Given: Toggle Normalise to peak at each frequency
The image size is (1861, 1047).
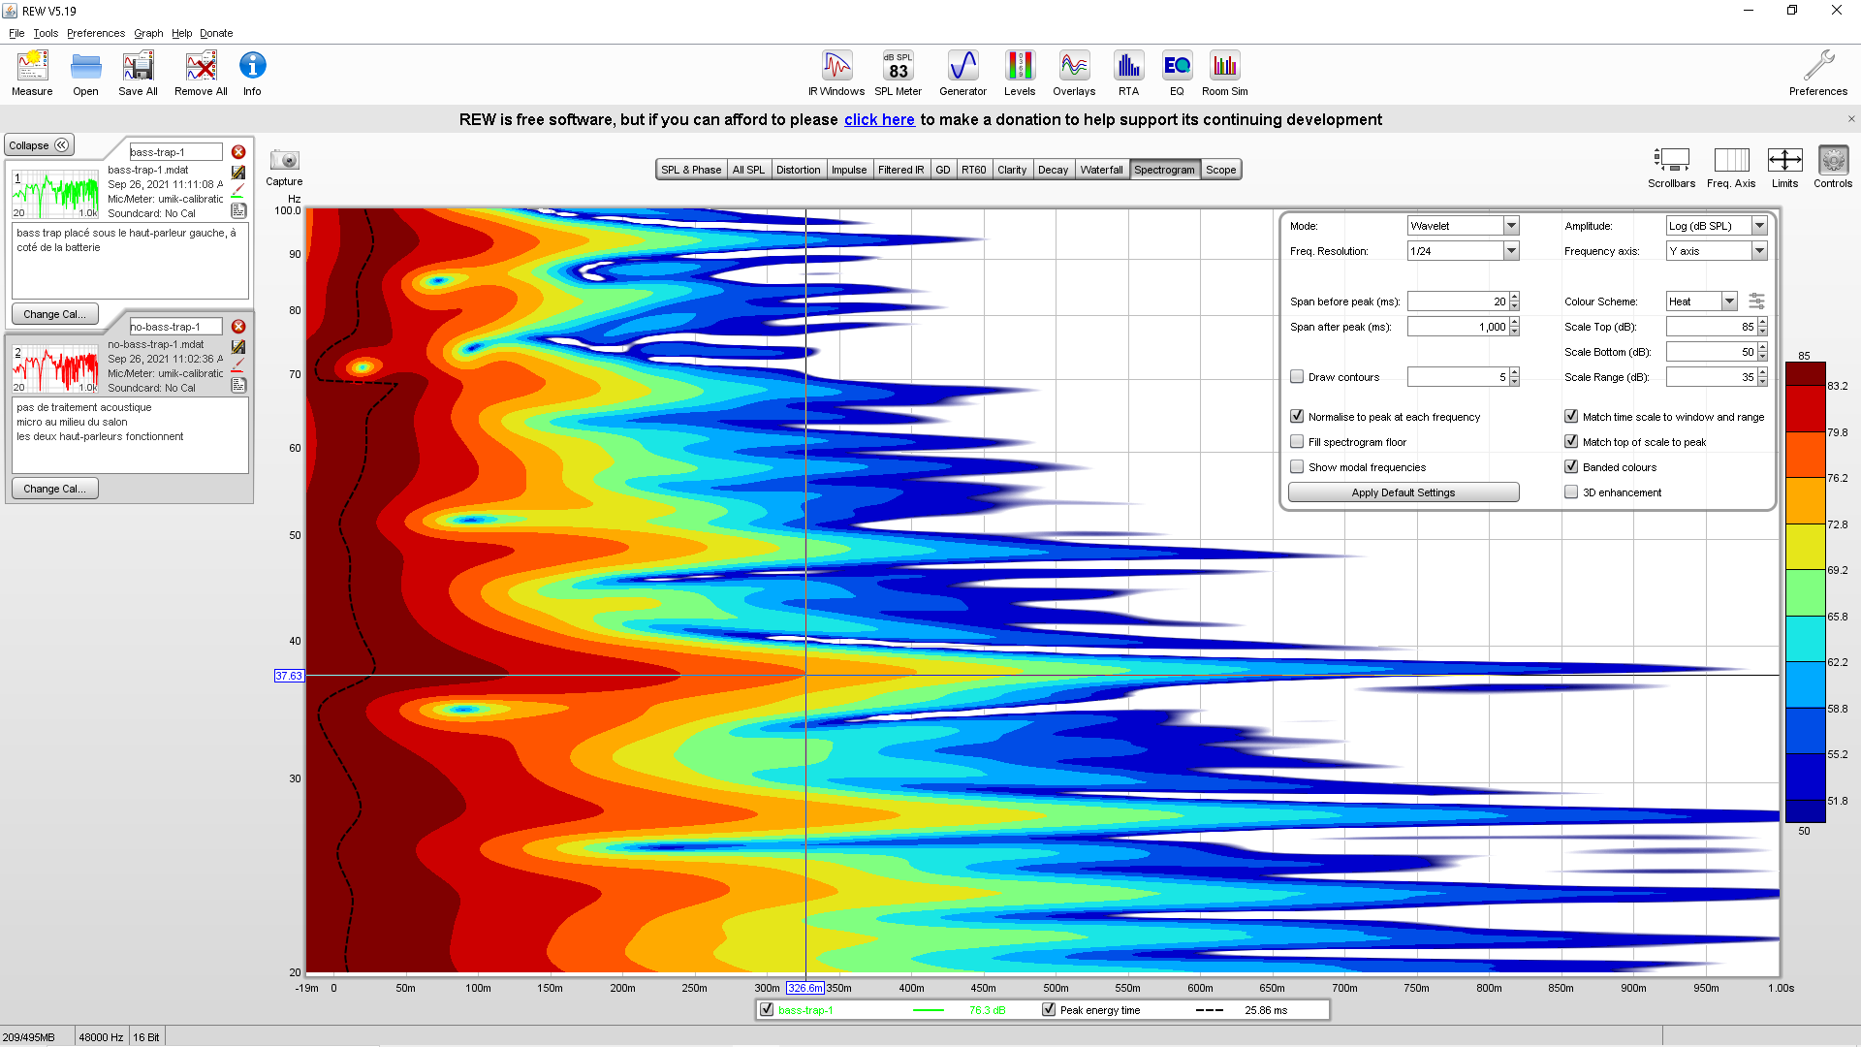Looking at the screenshot, I should [1297, 417].
